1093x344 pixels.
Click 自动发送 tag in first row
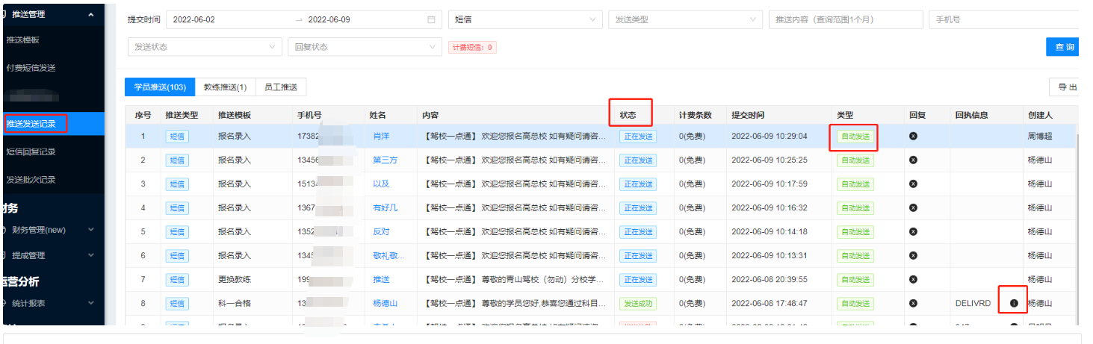(855, 137)
